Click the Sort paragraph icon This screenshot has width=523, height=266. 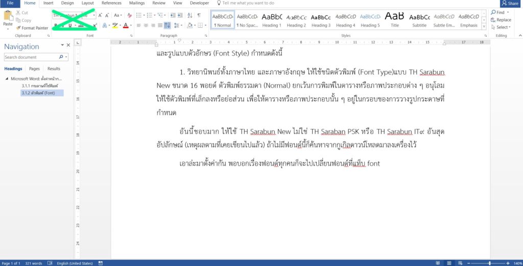189,15
